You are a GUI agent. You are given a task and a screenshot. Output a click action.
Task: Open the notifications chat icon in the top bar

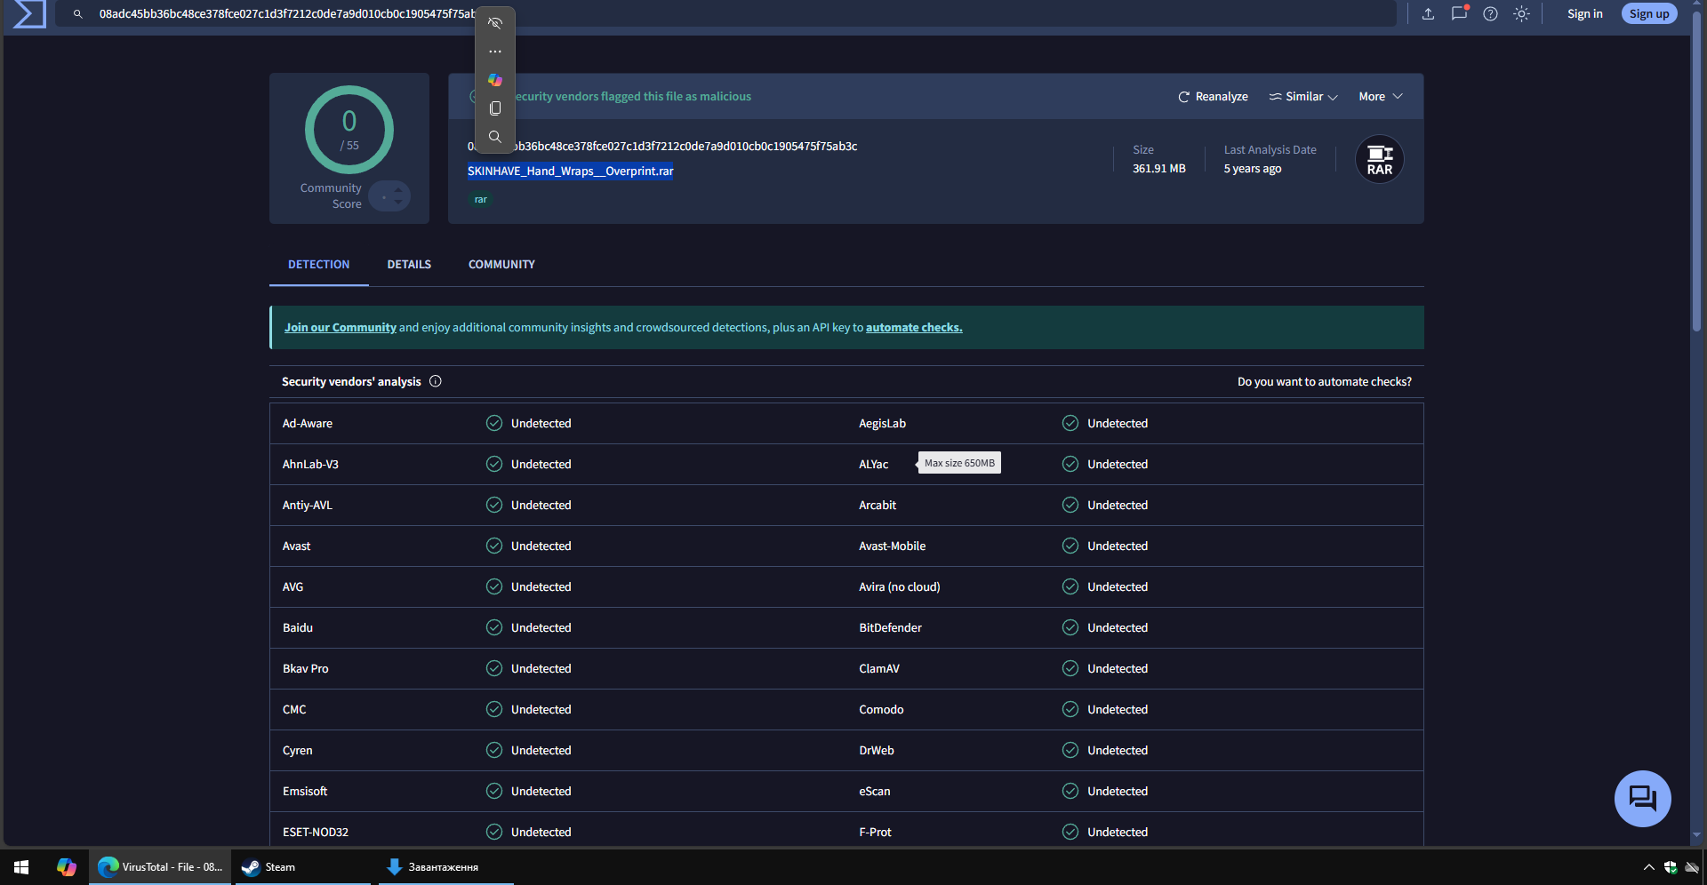[1459, 13]
